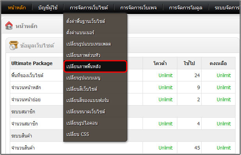The width and height of the screenshot is (241, 155).
Task: Choose เปลี่ยนรูปแบบเมนู menu entry
Action: tap(95, 78)
